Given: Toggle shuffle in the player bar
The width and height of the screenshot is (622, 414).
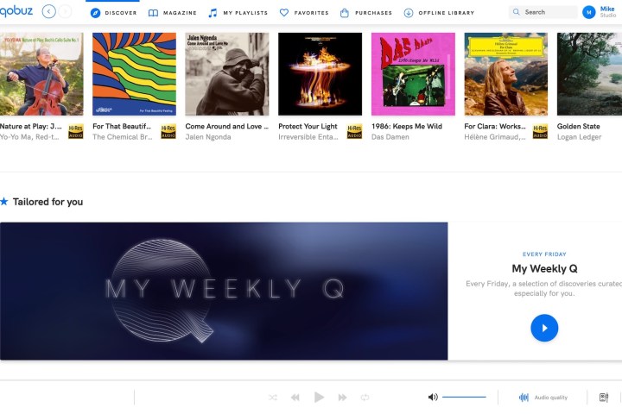Looking at the screenshot, I should click(x=272, y=398).
